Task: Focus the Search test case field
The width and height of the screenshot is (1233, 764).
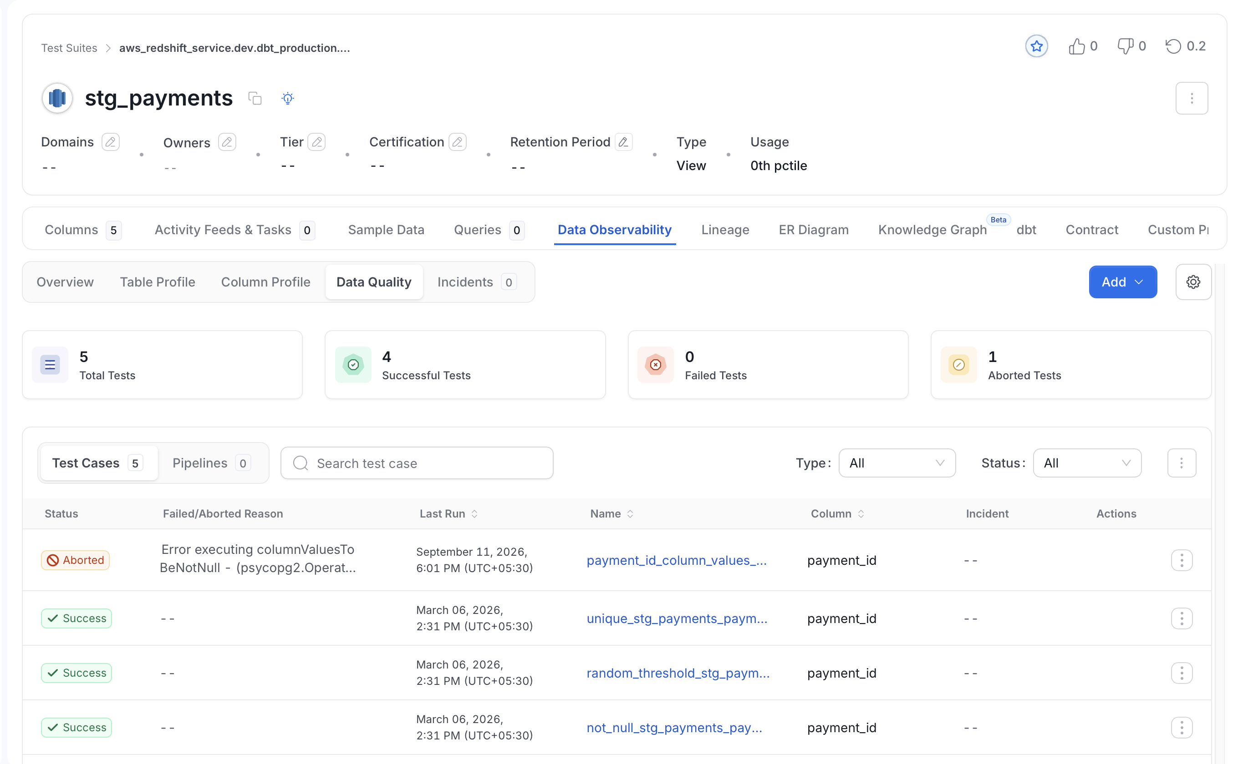Action: [x=417, y=463]
